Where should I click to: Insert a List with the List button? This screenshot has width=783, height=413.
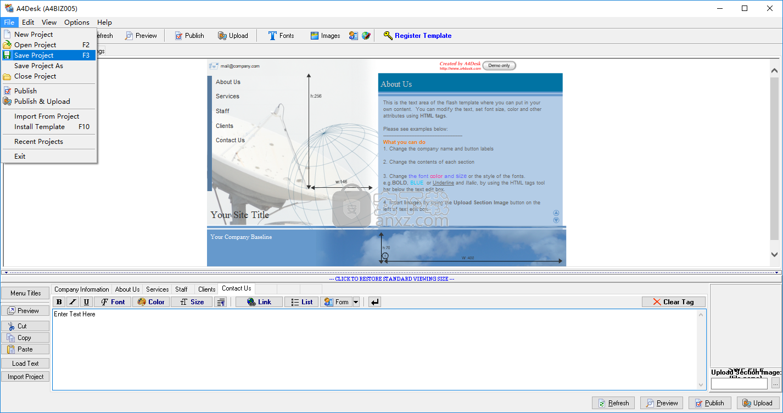301,302
